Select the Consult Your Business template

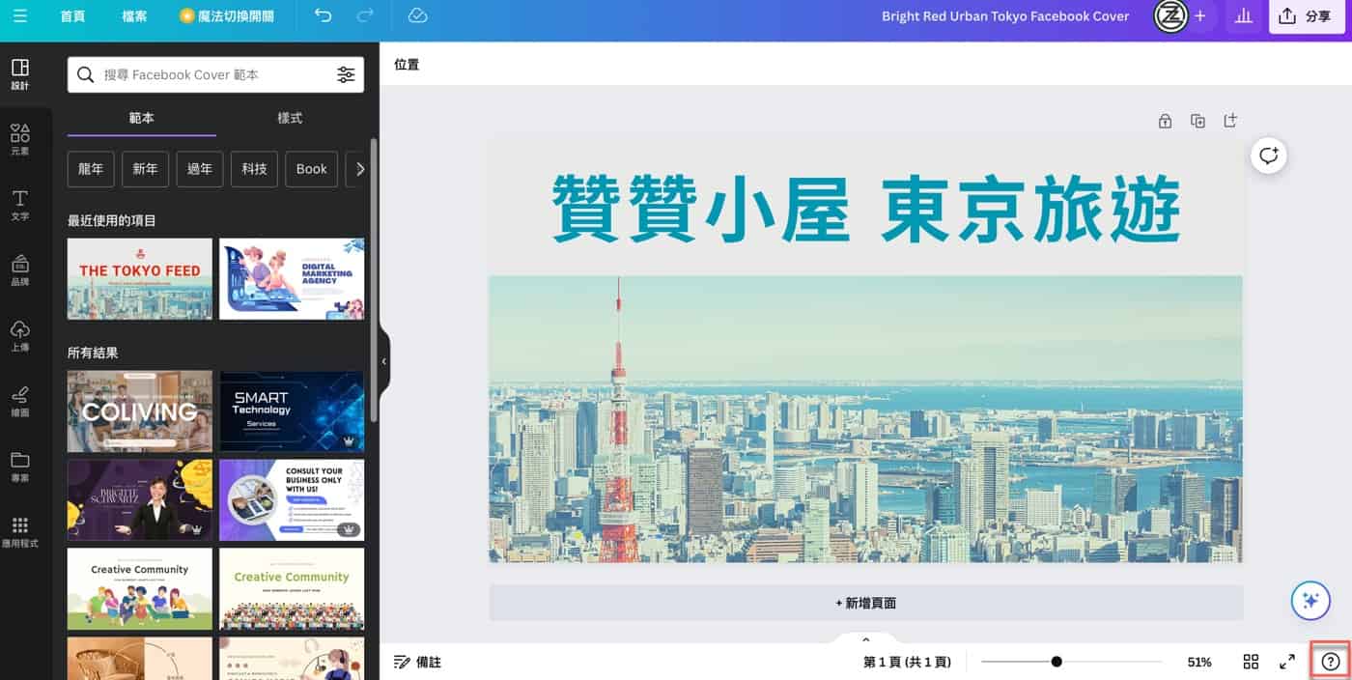pyautogui.click(x=292, y=500)
